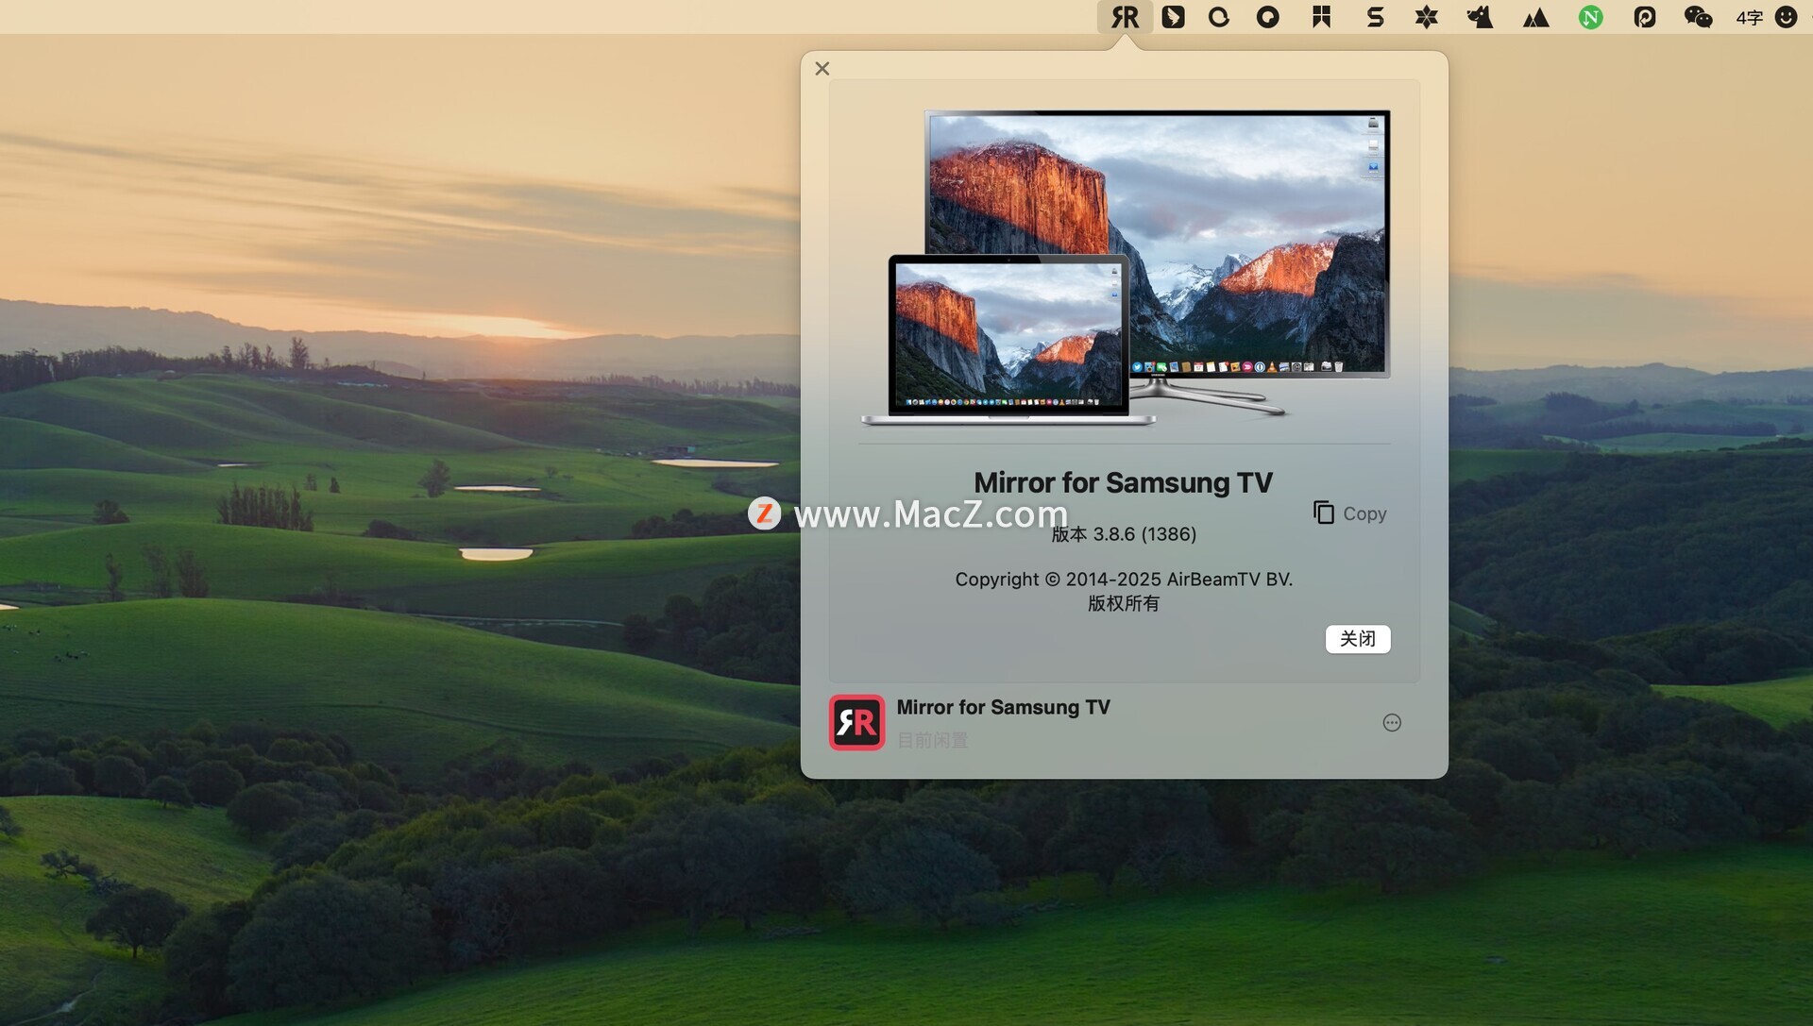The image size is (1813, 1026).
Task: Click the dog silhouette menu bar icon
Action: 1480,17
